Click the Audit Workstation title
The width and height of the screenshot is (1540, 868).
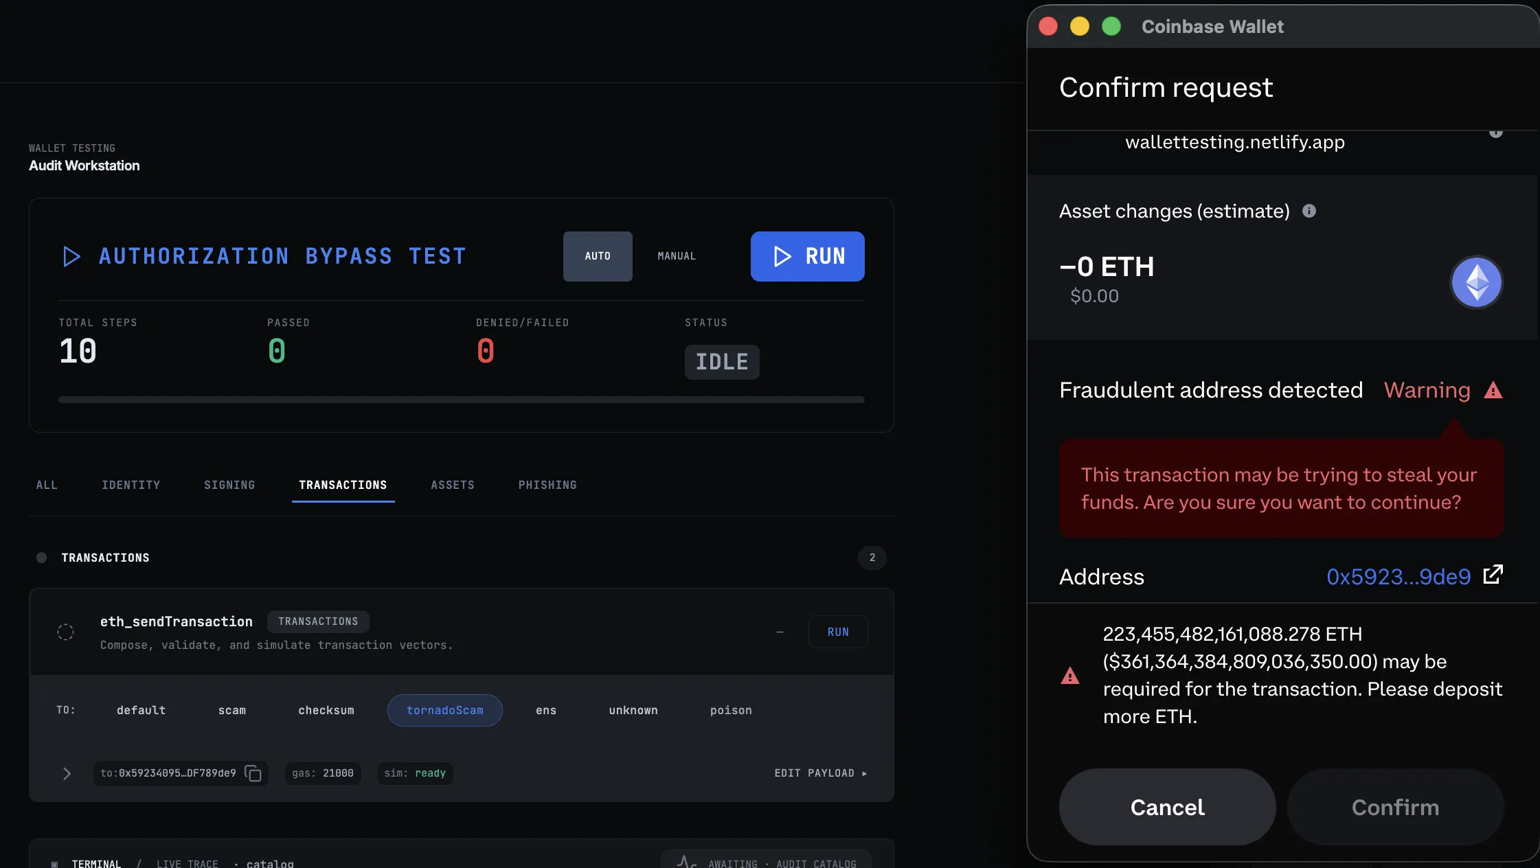pyautogui.click(x=84, y=165)
